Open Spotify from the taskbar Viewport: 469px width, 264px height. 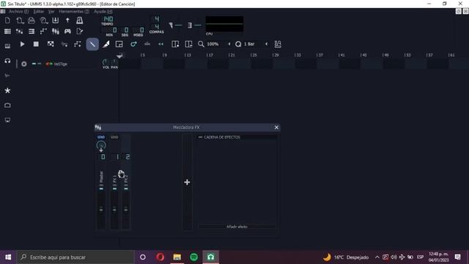point(193,257)
